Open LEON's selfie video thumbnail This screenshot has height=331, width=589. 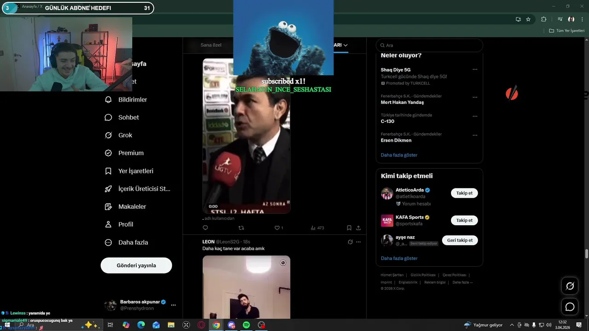[x=246, y=287]
